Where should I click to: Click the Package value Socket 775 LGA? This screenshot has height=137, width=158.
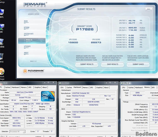[x=25, y=98]
